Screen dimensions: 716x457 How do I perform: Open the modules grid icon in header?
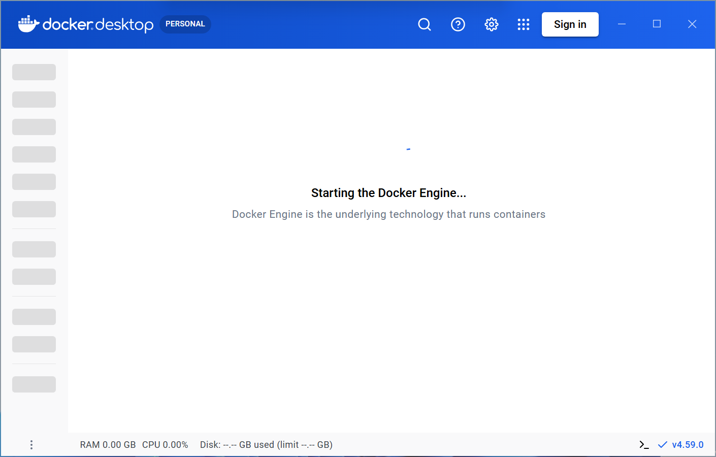(524, 24)
